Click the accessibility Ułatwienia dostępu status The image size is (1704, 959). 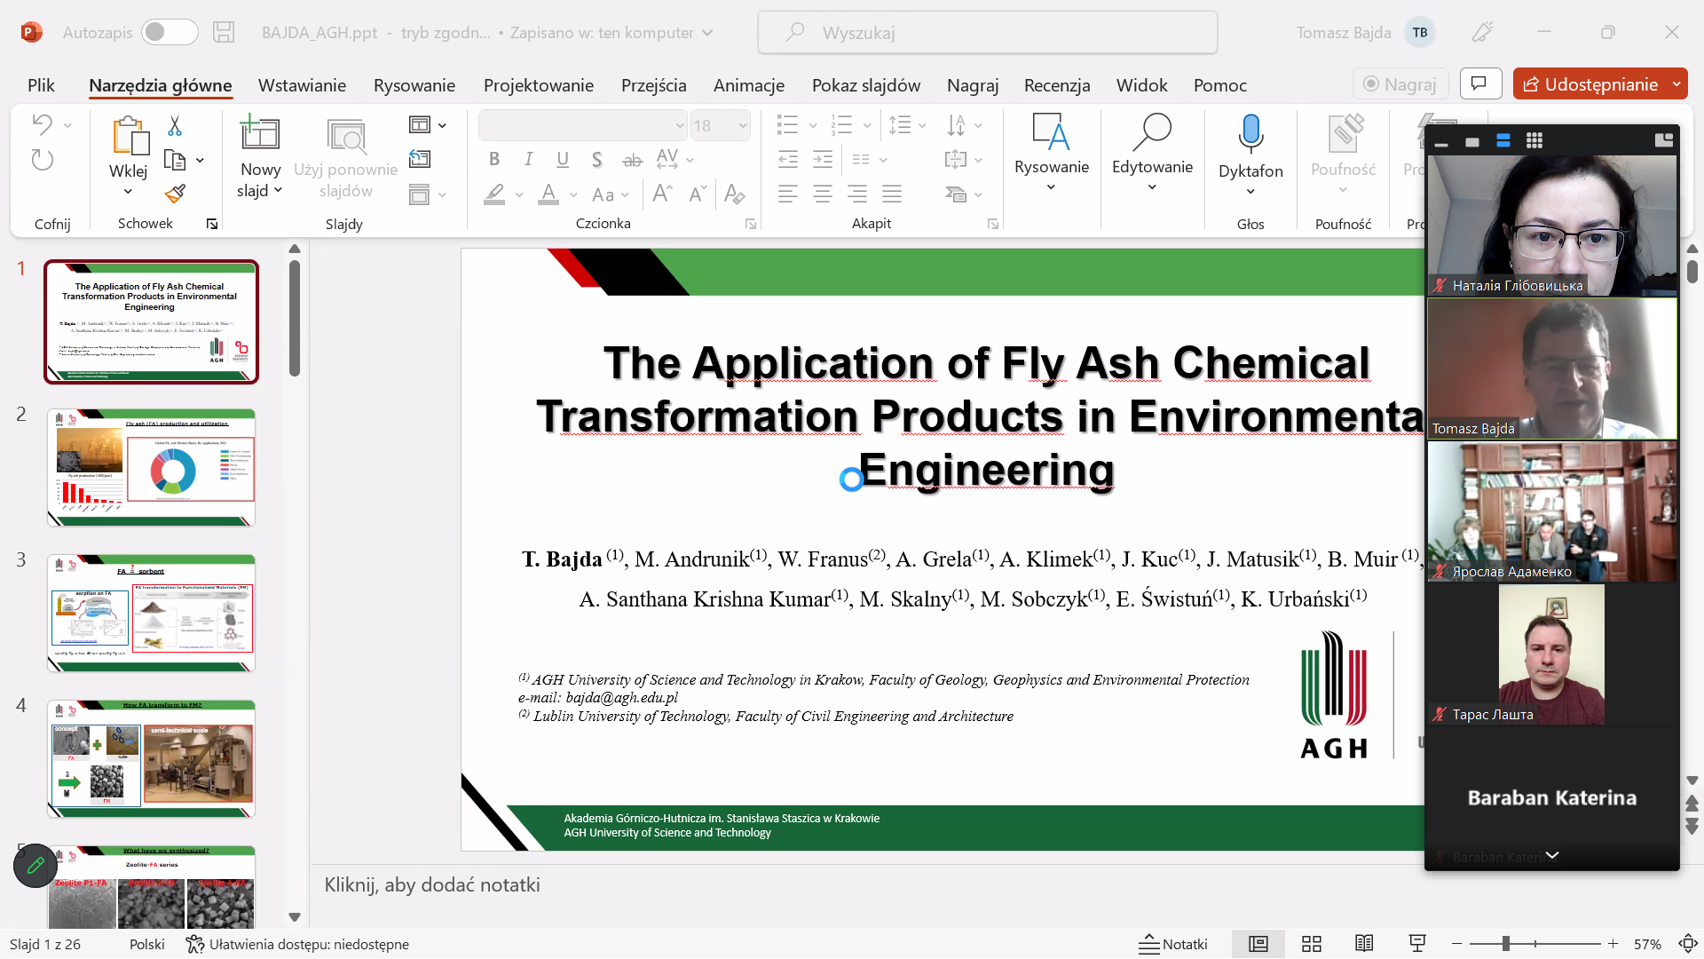coord(297,944)
